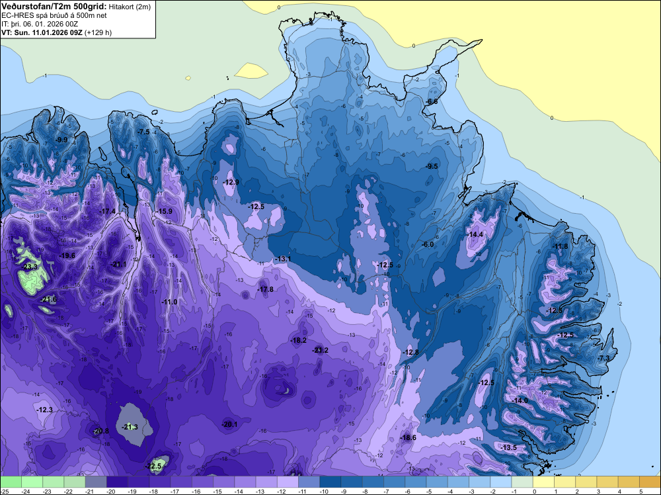Image resolution: width=661 pixels, height=495 pixels.
Task: Click the -18.2 temperature label
Action: (x=299, y=340)
